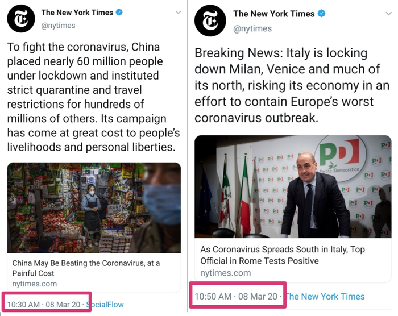Click the 10:30 AM · 08 Mar 20 timestamp
The image size is (398, 316).
point(43,305)
